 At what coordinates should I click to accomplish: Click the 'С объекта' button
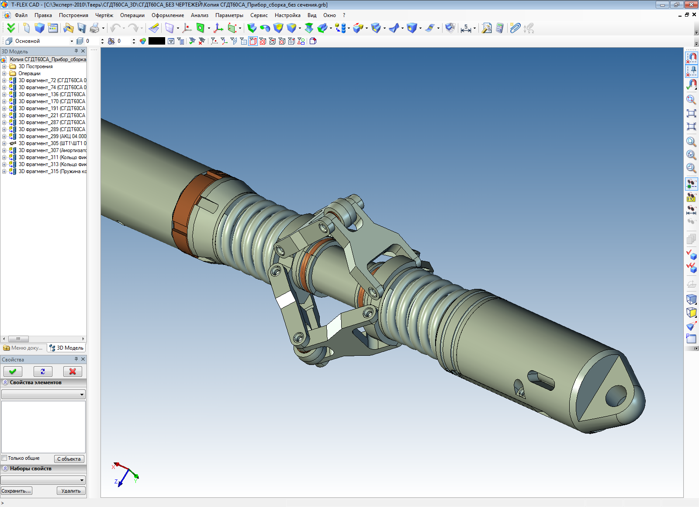tap(69, 459)
